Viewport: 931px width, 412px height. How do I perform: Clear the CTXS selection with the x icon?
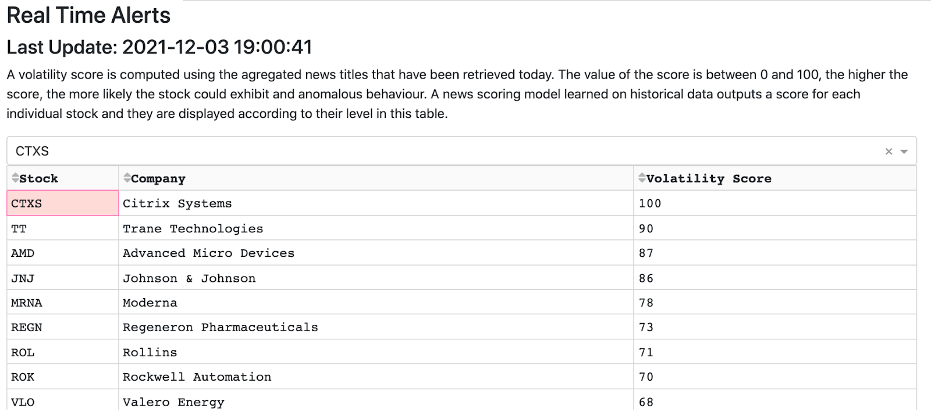(889, 152)
